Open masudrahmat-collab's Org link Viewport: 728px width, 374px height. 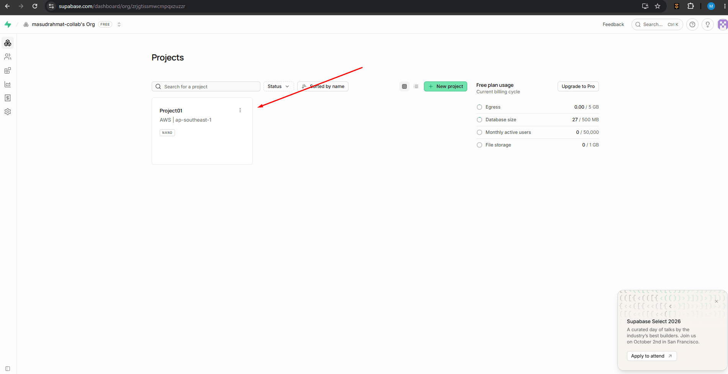tap(63, 24)
